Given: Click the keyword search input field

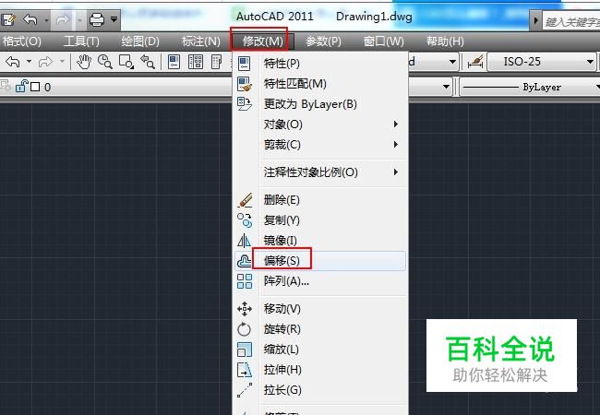Looking at the screenshot, I should 571,22.
